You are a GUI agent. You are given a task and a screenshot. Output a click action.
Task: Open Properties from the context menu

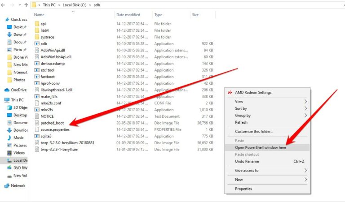[243, 189]
